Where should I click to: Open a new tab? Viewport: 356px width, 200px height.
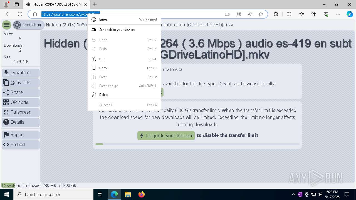tap(95, 4)
